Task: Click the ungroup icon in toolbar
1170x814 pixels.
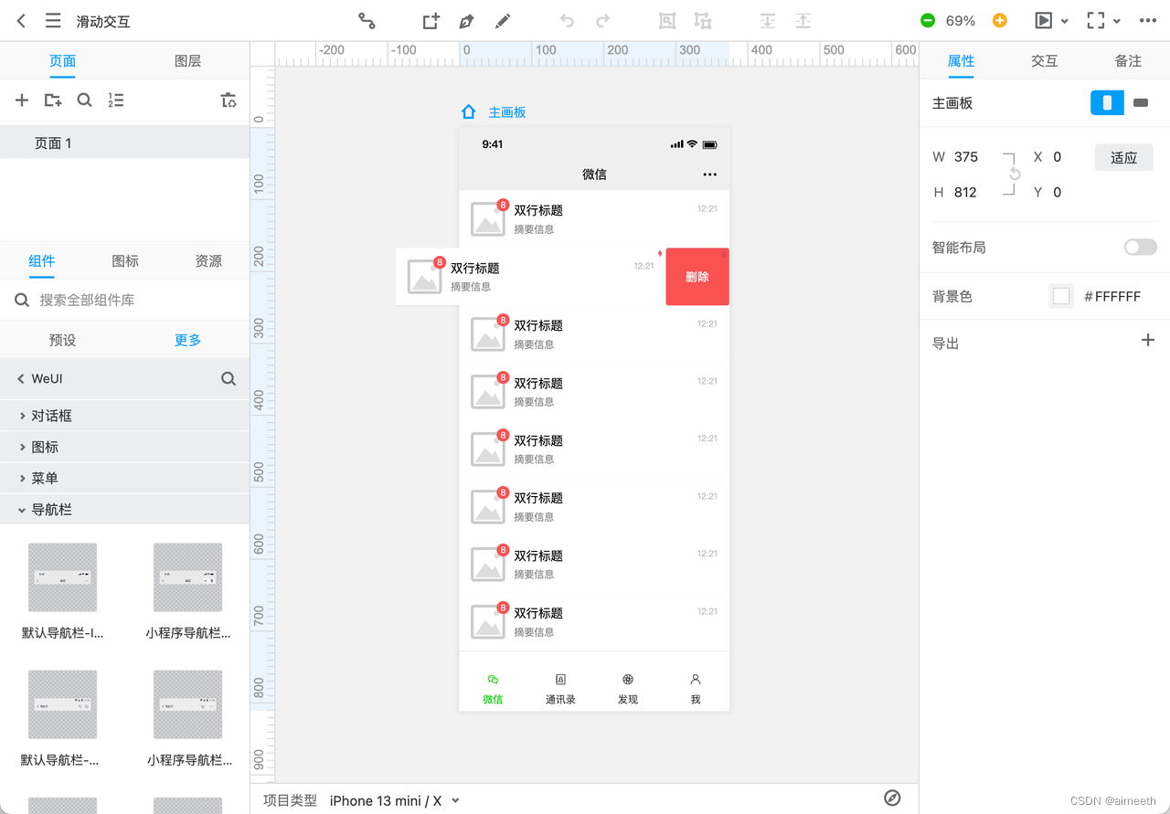Action: (702, 20)
